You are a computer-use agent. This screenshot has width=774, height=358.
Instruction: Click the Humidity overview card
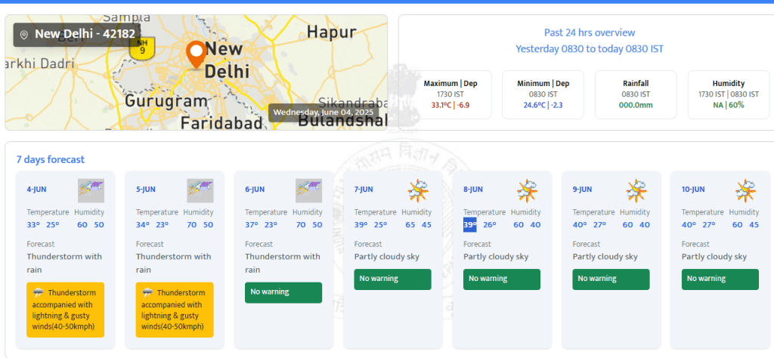tap(729, 94)
